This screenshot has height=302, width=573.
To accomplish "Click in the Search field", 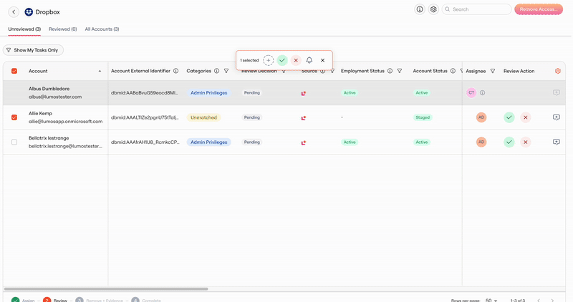I will 476,9.
